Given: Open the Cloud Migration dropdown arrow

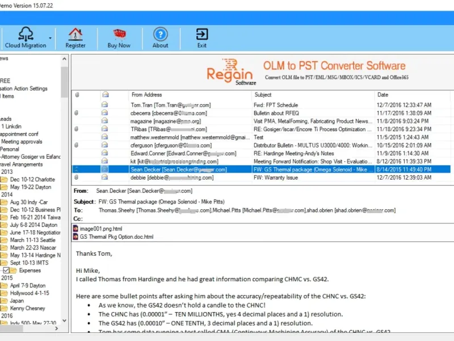Looking at the screenshot, I should coord(50,38).
